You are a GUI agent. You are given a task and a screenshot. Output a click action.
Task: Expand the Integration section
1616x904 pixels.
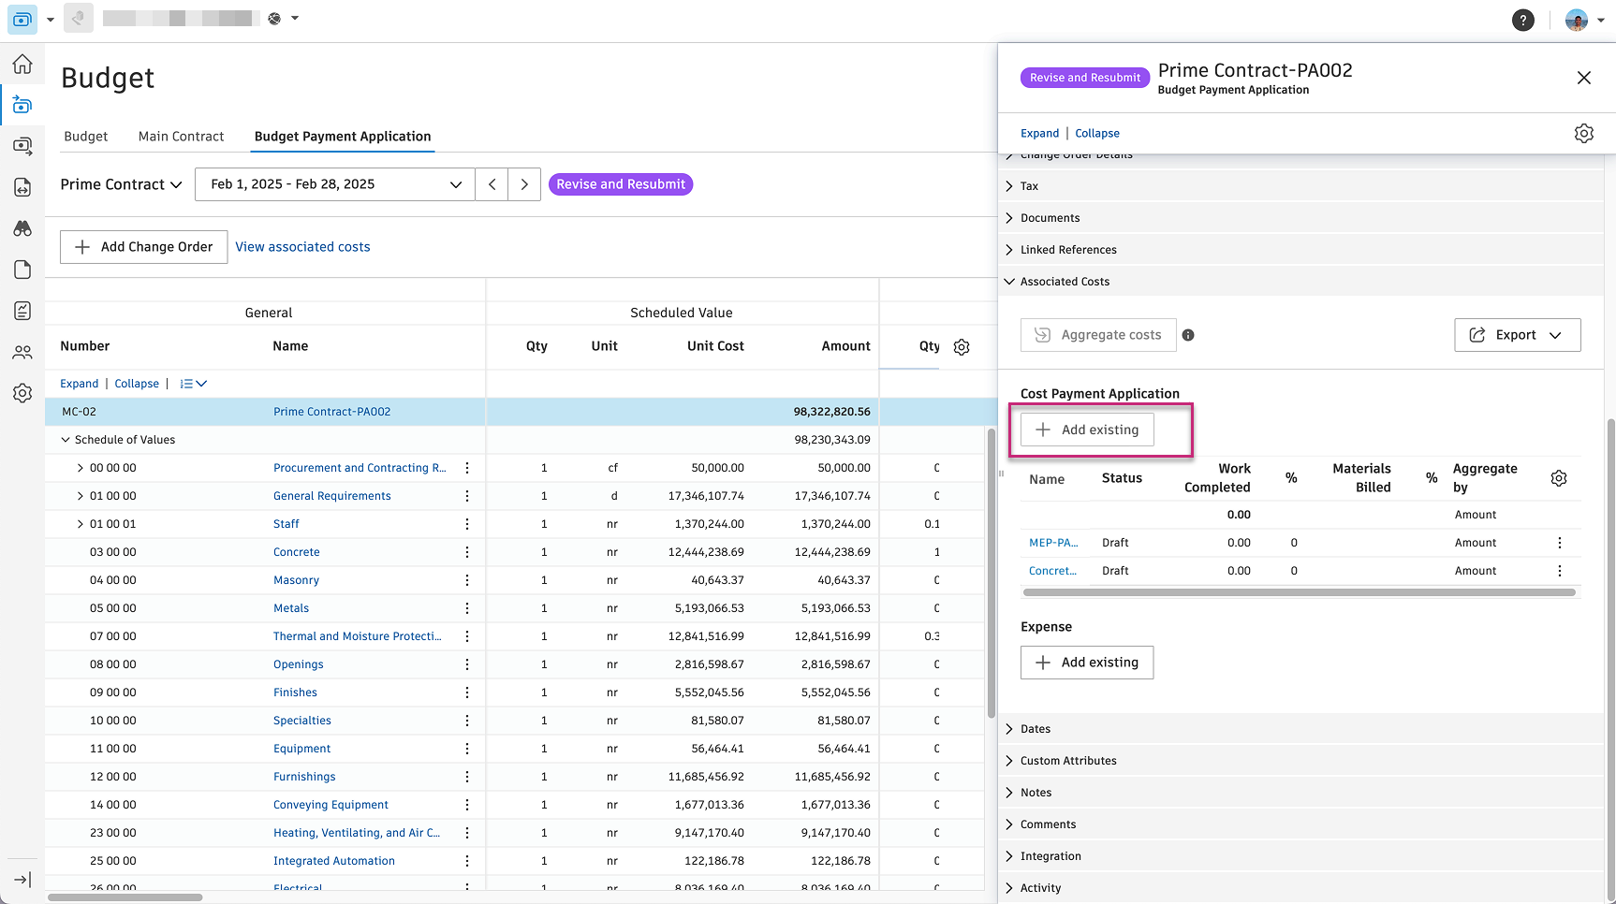tap(1009, 856)
